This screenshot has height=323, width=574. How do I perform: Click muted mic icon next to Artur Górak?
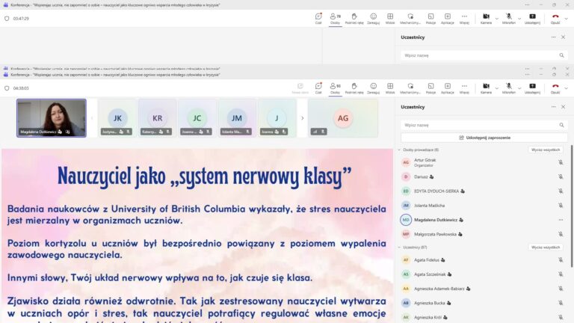(x=561, y=162)
